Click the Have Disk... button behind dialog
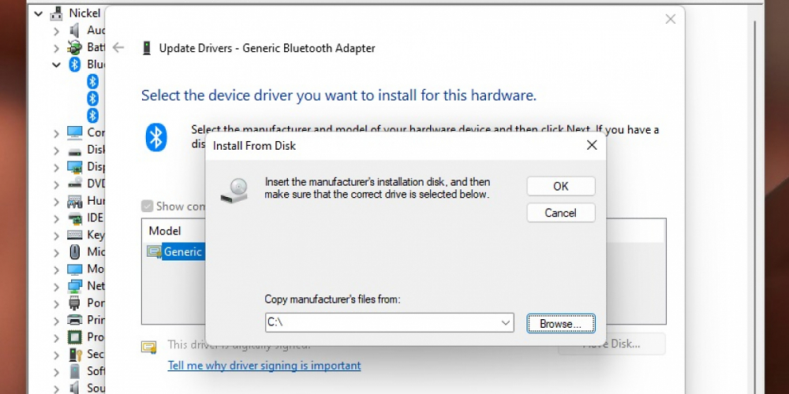The height and width of the screenshot is (394, 789). coord(611,344)
